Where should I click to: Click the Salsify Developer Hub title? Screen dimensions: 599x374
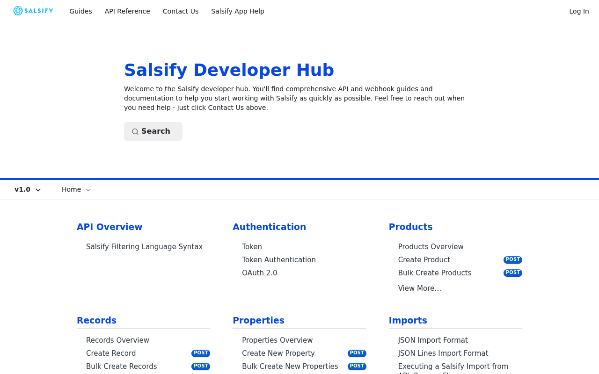(229, 70)
